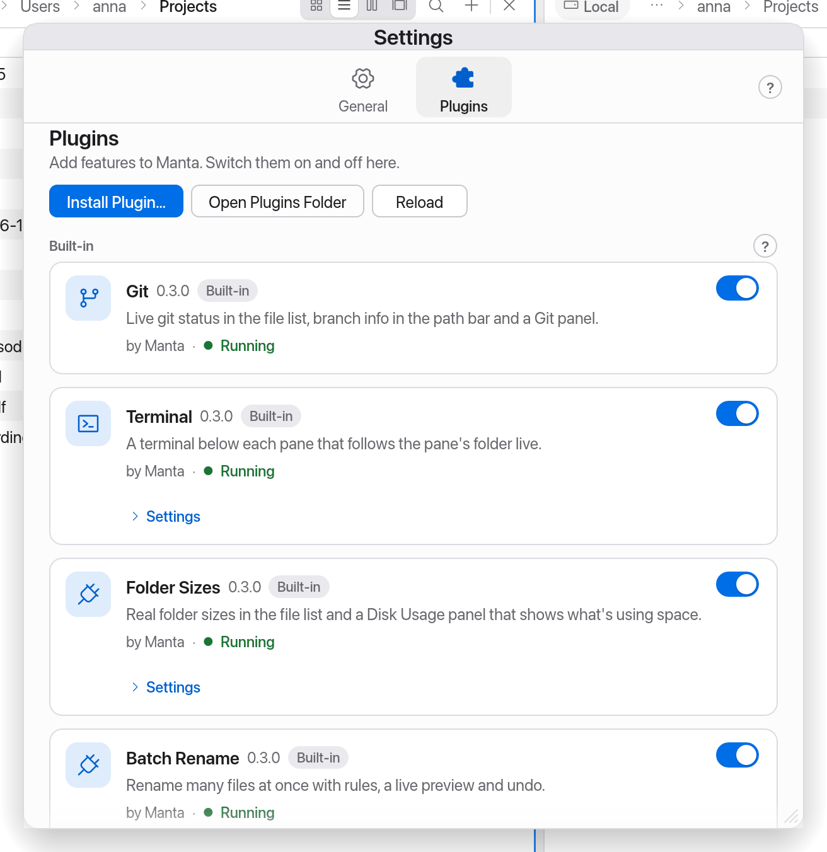Click the search magnifier in background toolbar
This screenshot has height=852, width=827.
point(436,6)
